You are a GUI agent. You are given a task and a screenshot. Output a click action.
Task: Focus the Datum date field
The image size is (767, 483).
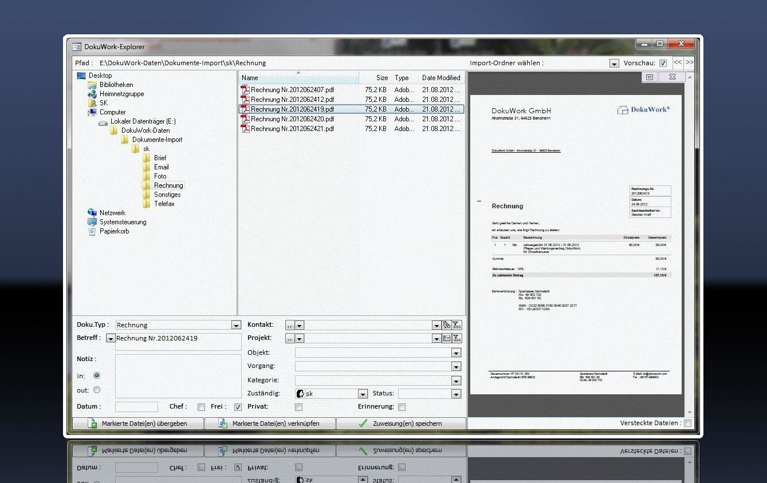(x=136, y=407)
